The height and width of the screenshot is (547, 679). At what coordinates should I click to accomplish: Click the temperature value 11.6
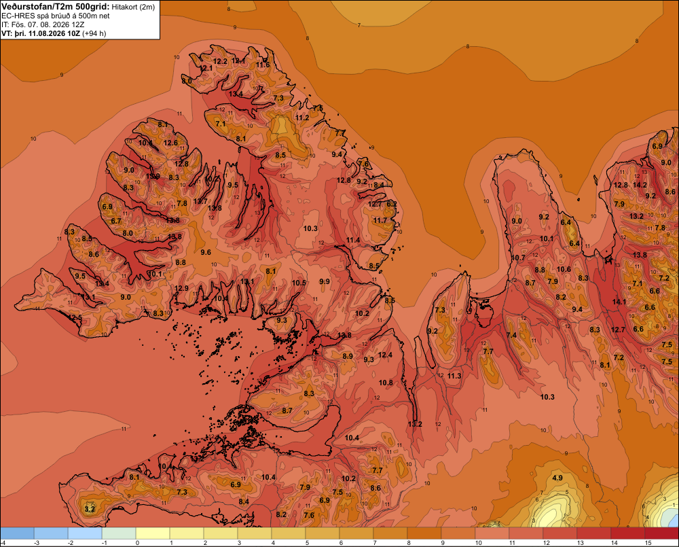pyautogui.click(x=263, y=65)
